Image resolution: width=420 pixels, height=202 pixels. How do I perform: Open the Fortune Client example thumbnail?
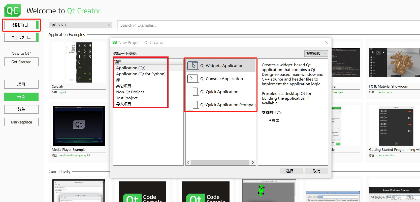pyautogui.click(x=333, y=197)
